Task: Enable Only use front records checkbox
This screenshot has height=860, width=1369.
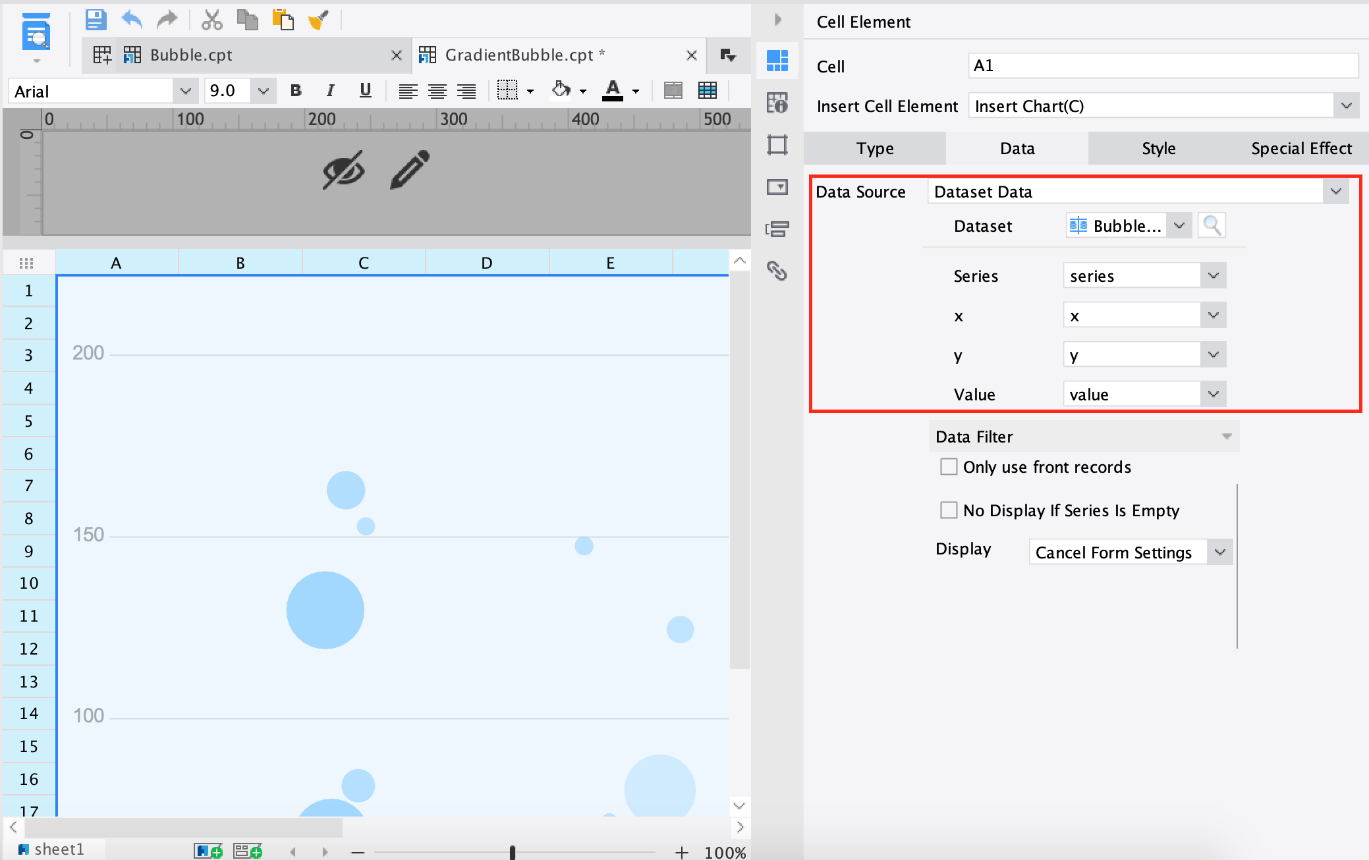Action: click(949, 467)
